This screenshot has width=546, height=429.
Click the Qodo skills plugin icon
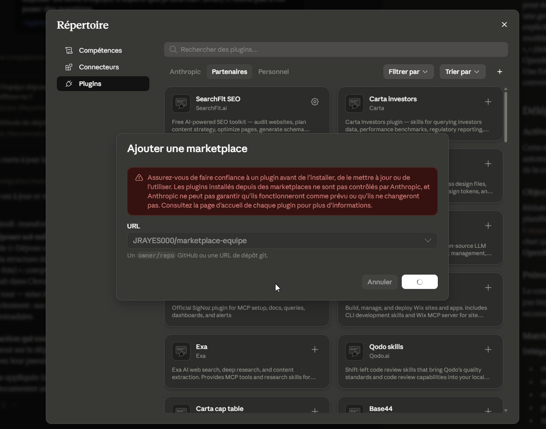355,351
